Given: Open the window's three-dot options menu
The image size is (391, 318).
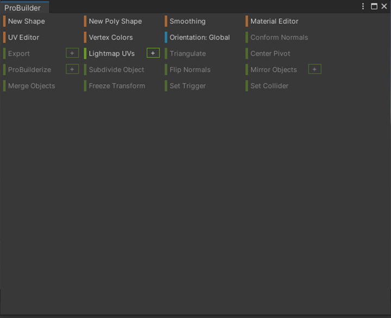Looking at the screenshot, I should click(x=363, y=6).
